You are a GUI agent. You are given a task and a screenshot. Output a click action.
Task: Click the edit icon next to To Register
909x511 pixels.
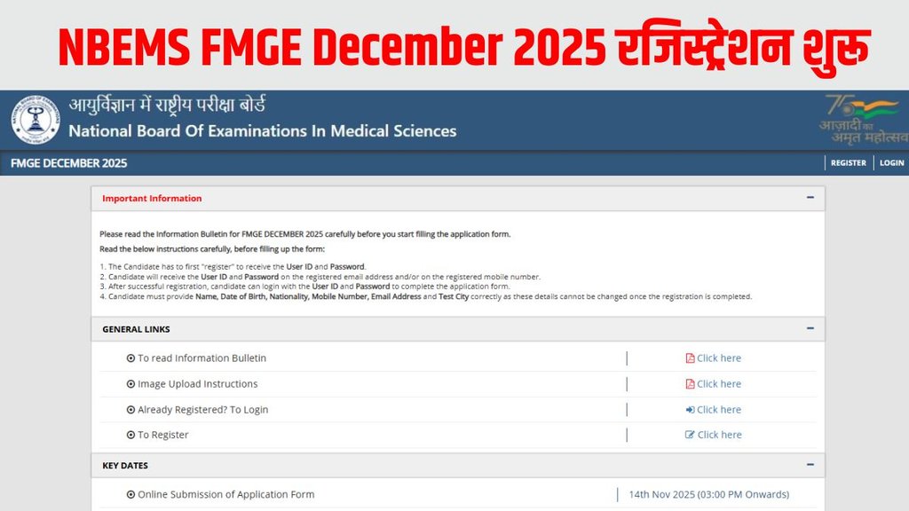[690, 435]
